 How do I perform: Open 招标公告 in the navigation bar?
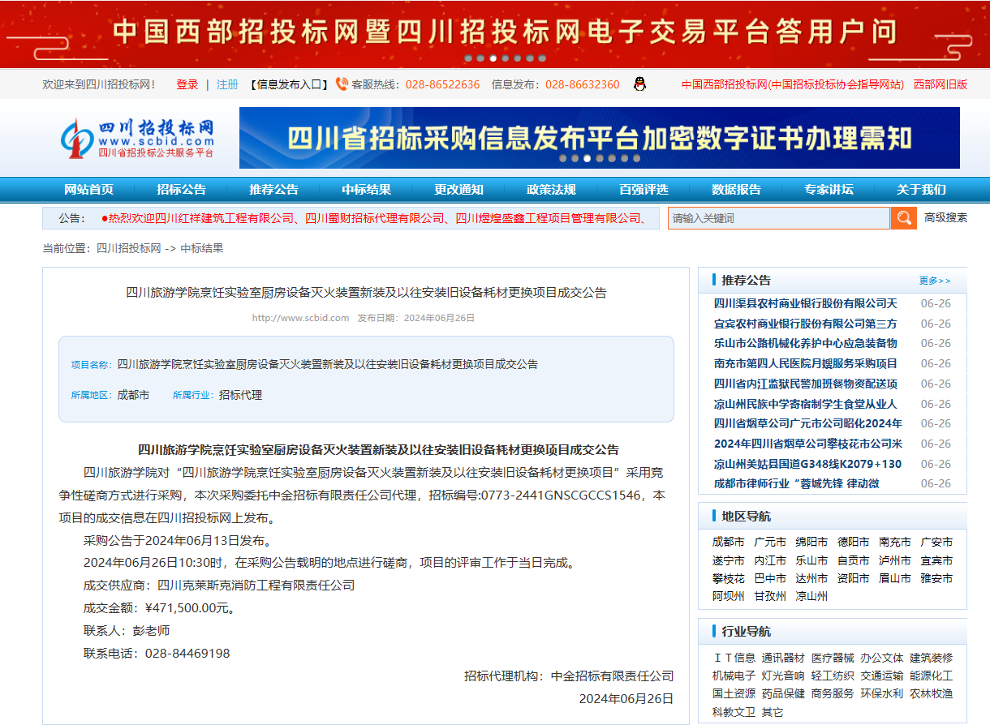[x=182, y=190]
